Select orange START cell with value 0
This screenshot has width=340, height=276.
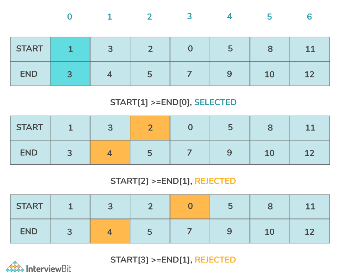pyautogui.click(x=190, y=206)
